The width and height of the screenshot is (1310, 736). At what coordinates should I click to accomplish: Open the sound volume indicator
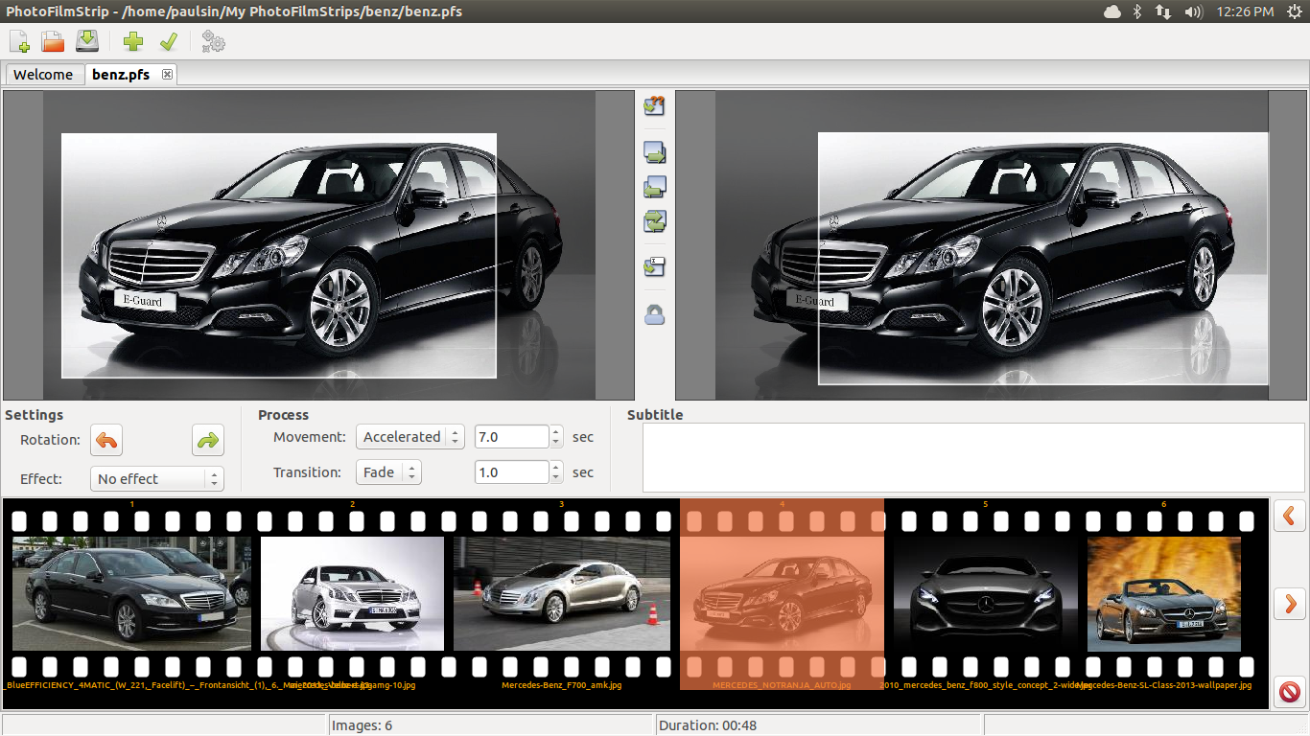click(1193, 11)
